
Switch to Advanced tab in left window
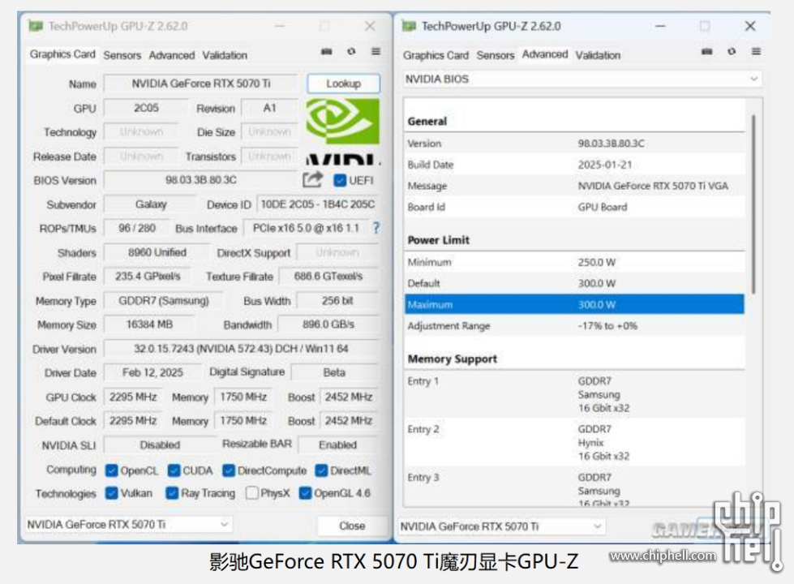pyautogui.click(x=172, y=55)
